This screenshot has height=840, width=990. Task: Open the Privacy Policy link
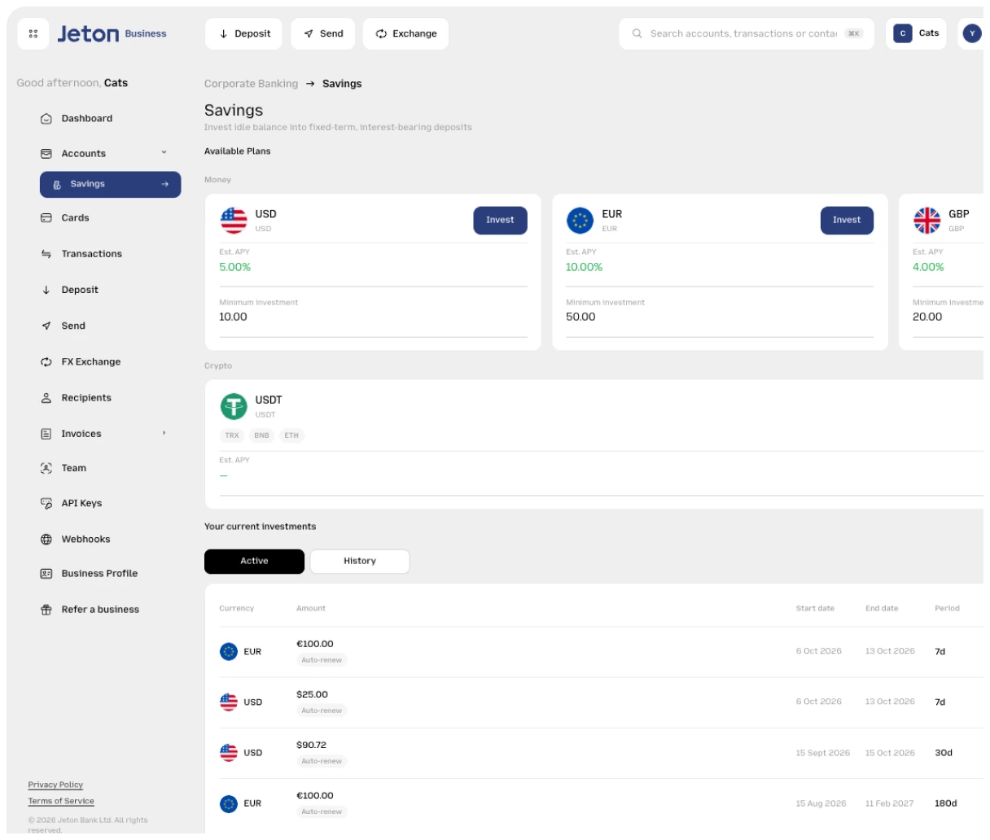55,785
